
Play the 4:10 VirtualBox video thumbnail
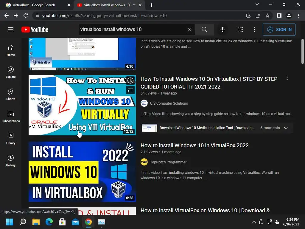[x=82, y=54]
